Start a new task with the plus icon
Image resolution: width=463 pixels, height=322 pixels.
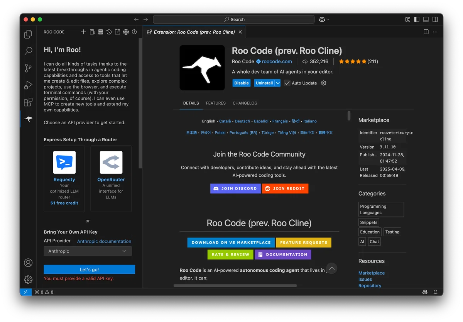click(83, 32)
